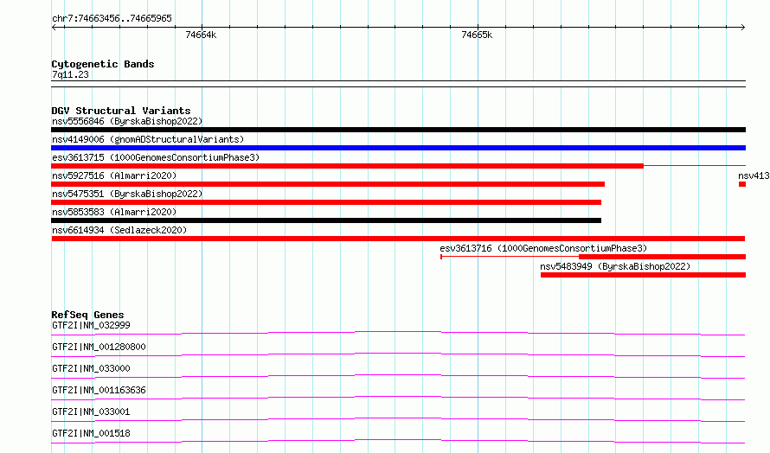Viewport: 770px width, 453px height.
Task: Click the 74665k ruler tick label
Action: click(477, 35)
